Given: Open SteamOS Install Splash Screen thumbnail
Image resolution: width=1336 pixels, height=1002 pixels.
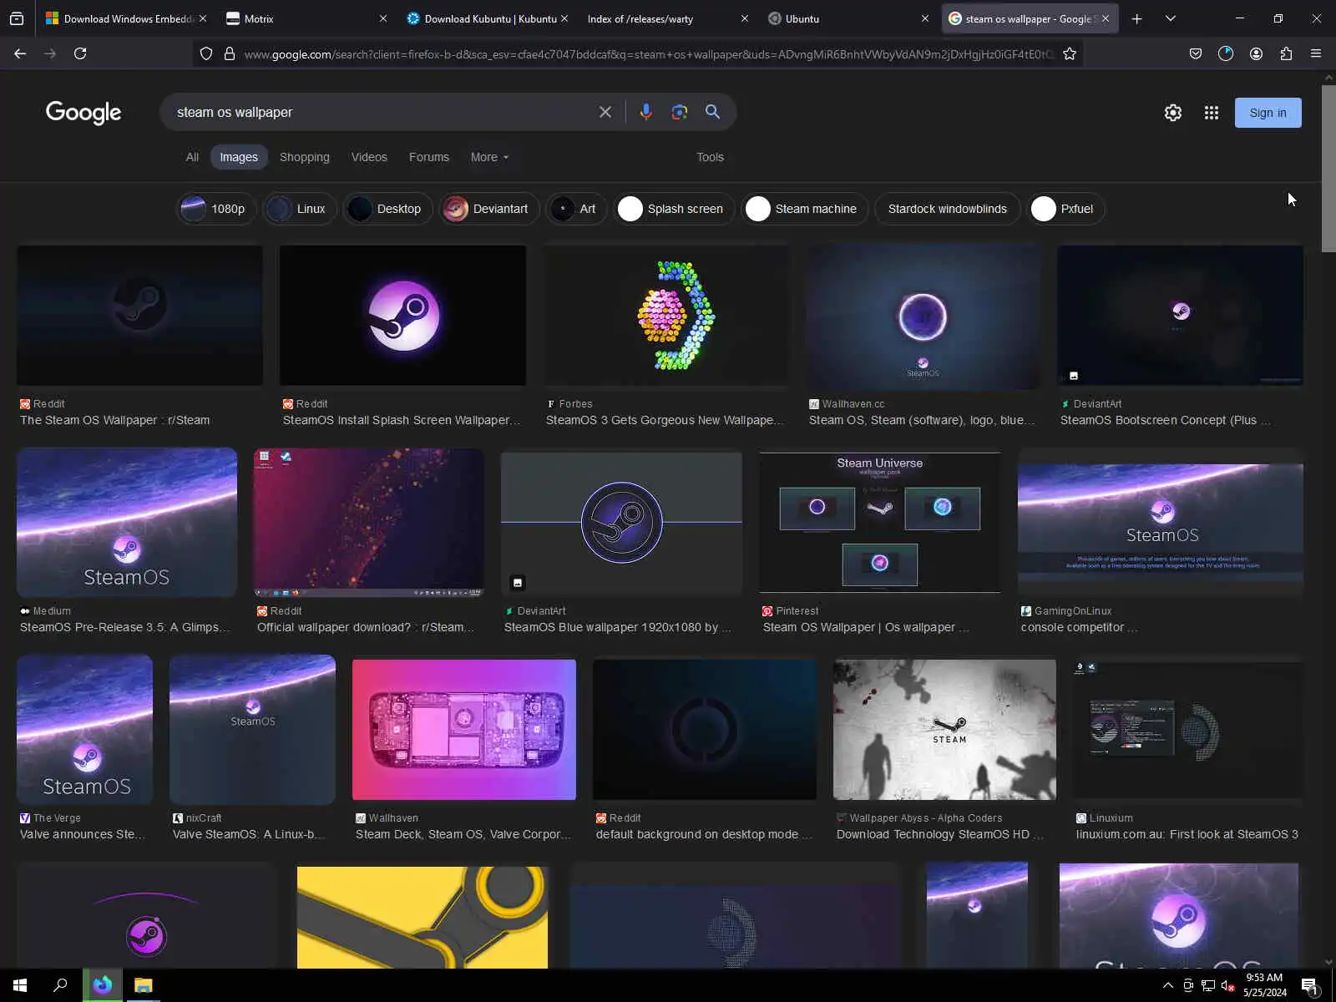Looking at the screenshot, I should [x=402, y=316].
